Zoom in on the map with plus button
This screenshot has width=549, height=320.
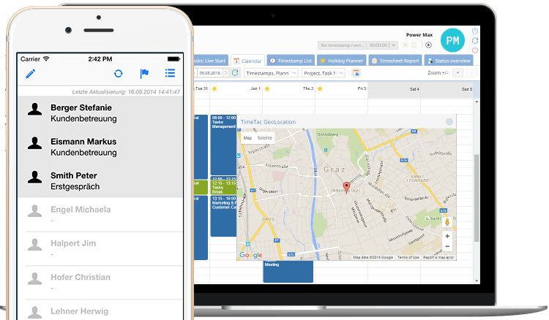pos(447,236)
